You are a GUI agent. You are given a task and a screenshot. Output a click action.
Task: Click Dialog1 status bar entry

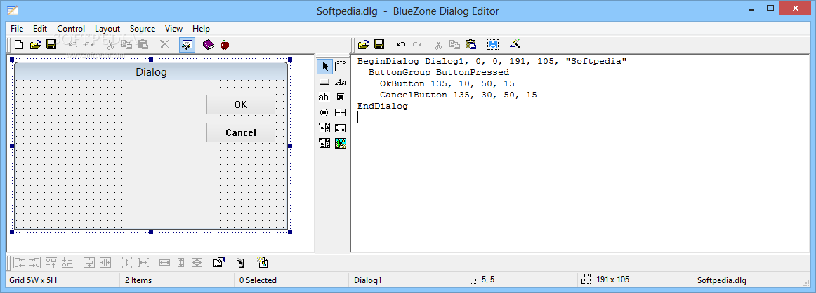[x=368, y=280]
